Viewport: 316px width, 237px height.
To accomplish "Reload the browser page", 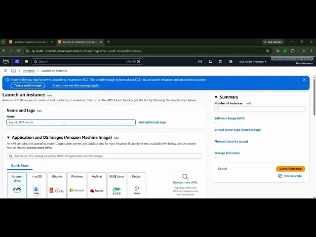I will point(19,51).
